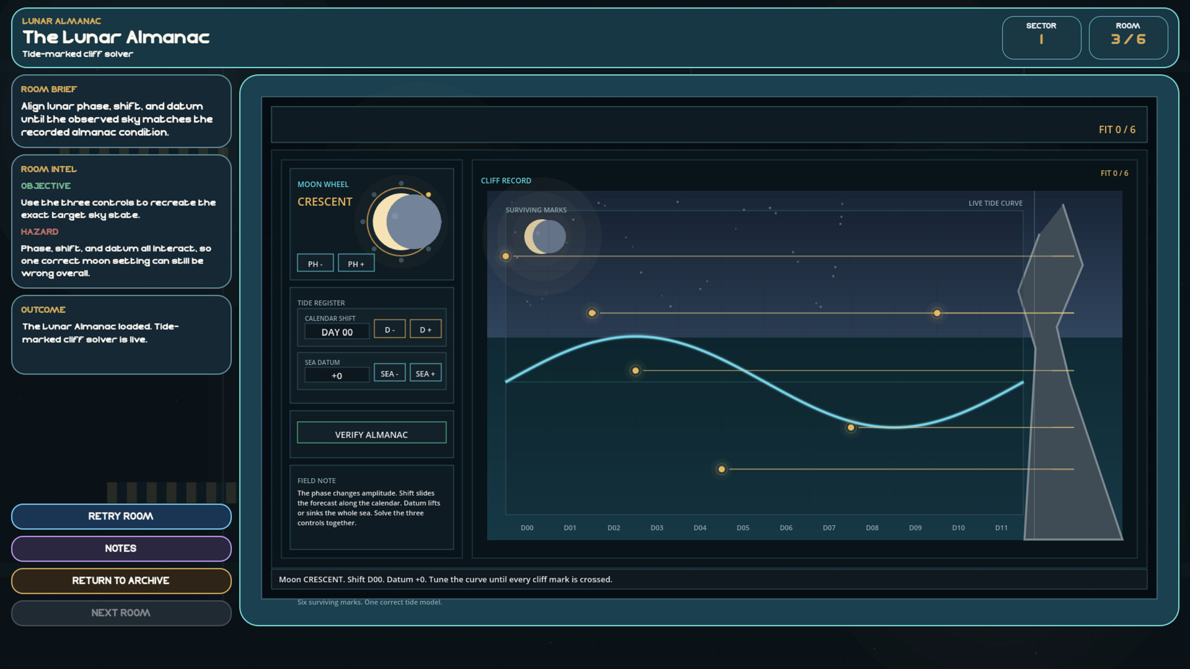
Task: Click the Room 3/6 indicator
Action: pos(1128,37)
